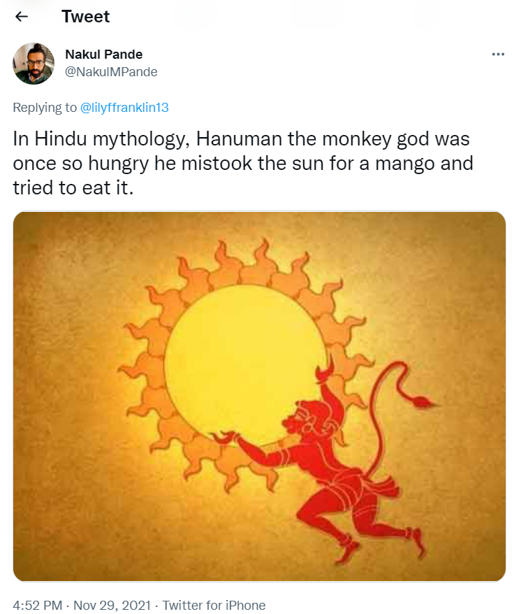Open the "Twitter for iPhone" source link
Viewport: 521px width, 614px height.
[x=214, y=605]
